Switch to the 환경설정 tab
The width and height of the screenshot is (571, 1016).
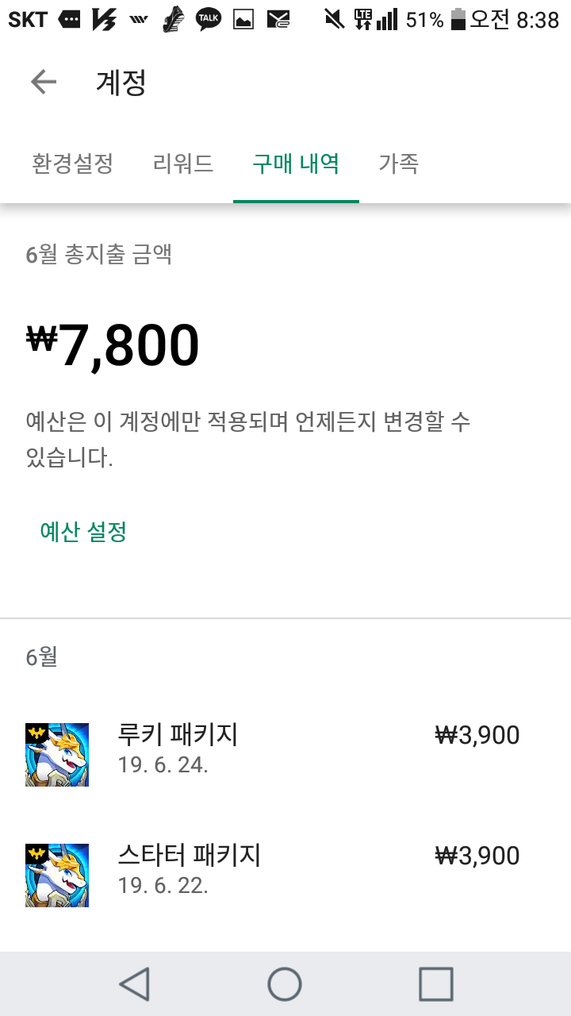click(x=73, y=164)
